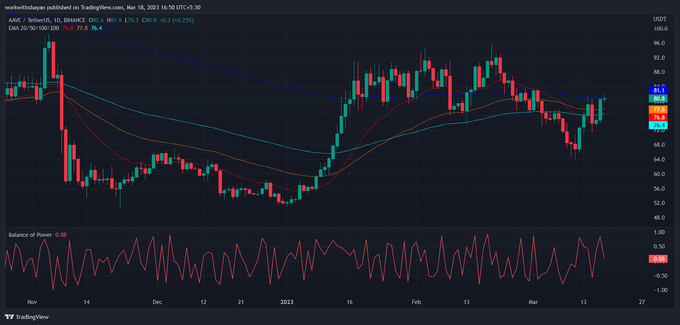Screen dimensions: 680x325
Task: Click the low price L79.5 in legend
Action: [x=132, y=20]
